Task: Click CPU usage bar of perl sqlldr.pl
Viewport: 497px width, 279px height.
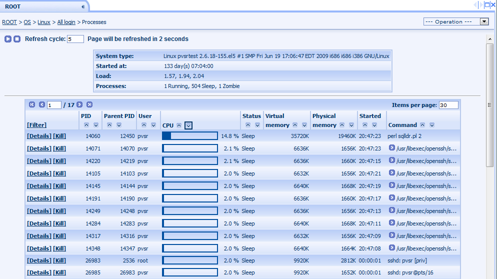Action: click(190, 136)
